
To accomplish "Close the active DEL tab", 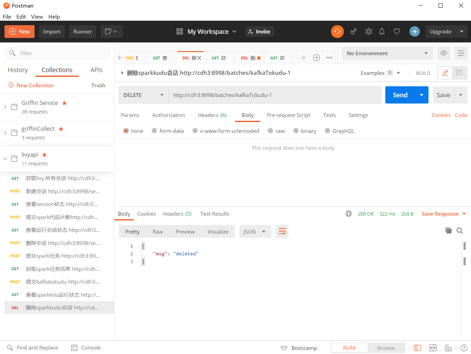I will pos(199,58).
